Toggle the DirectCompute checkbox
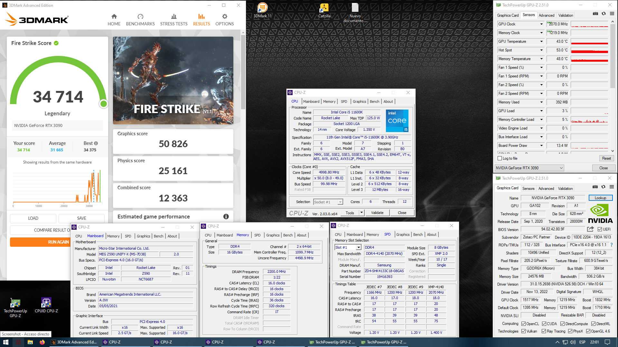Screen dimensions: 618x347 tap(562, 324)
